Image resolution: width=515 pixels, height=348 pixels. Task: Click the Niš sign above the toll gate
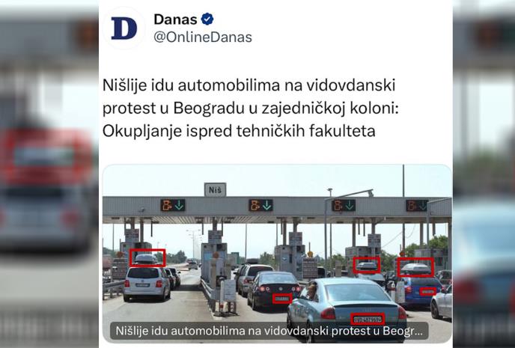(215, 190)
